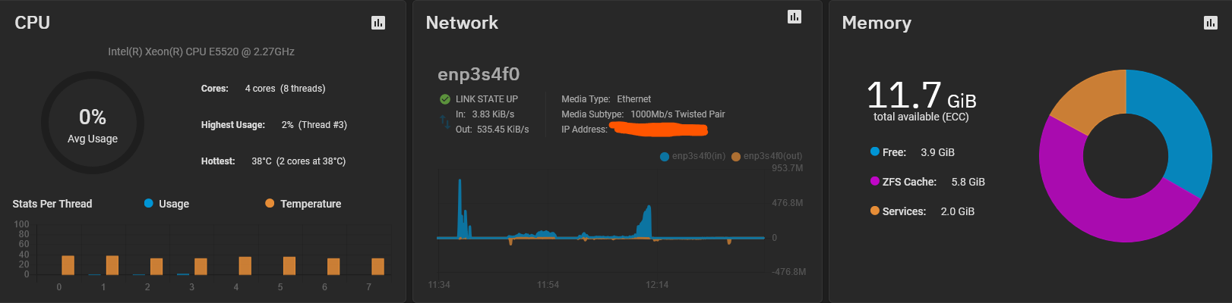Click the blue Usage legend dot
Image resolution: width=1232 pixels, height=303 pixels.
[x=149, y=203]
